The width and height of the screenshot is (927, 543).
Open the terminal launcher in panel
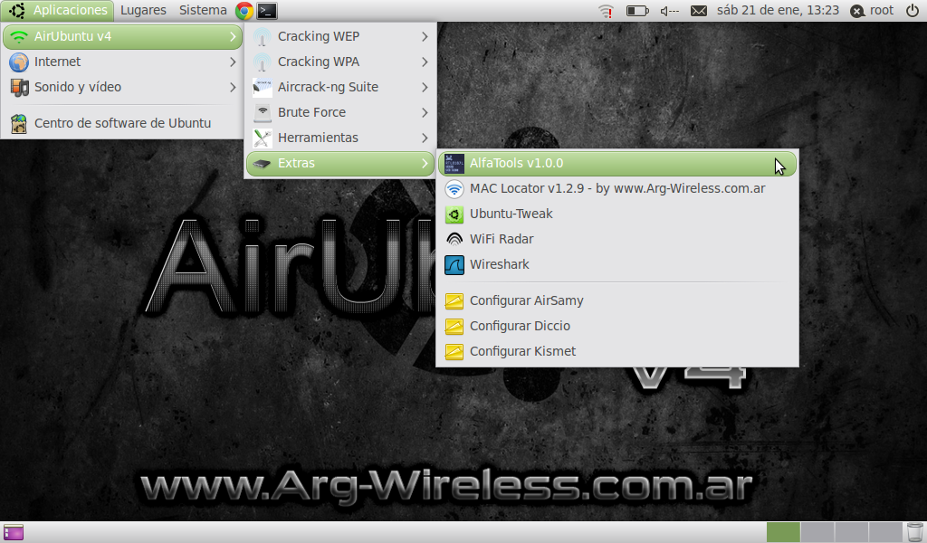(267, 11)
